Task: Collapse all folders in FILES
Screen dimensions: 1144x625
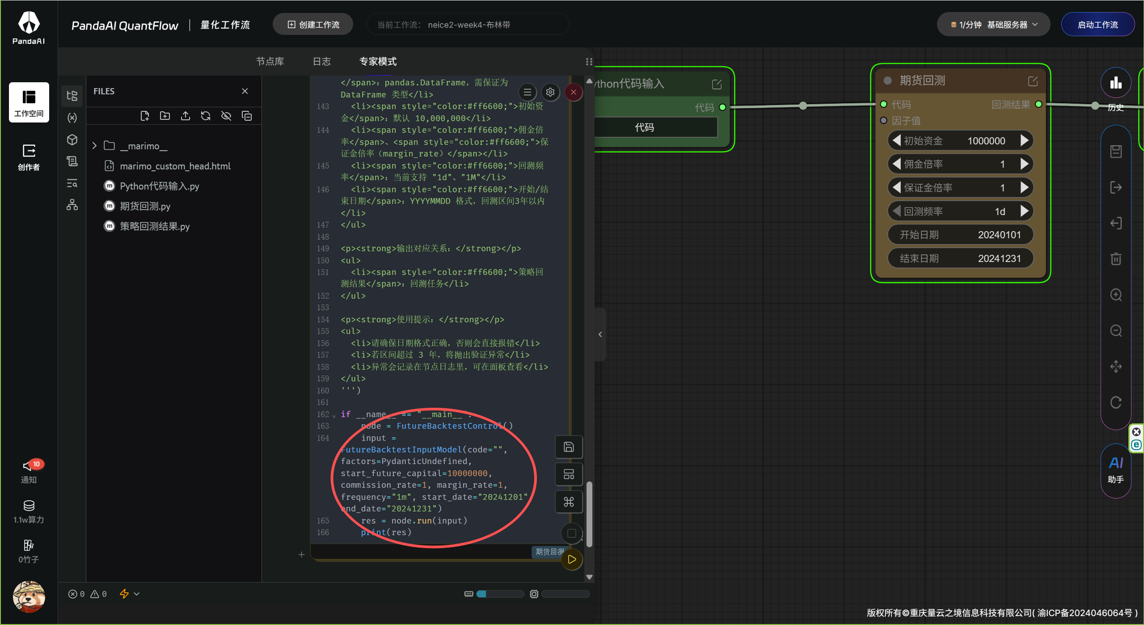Action: point(247,116)
